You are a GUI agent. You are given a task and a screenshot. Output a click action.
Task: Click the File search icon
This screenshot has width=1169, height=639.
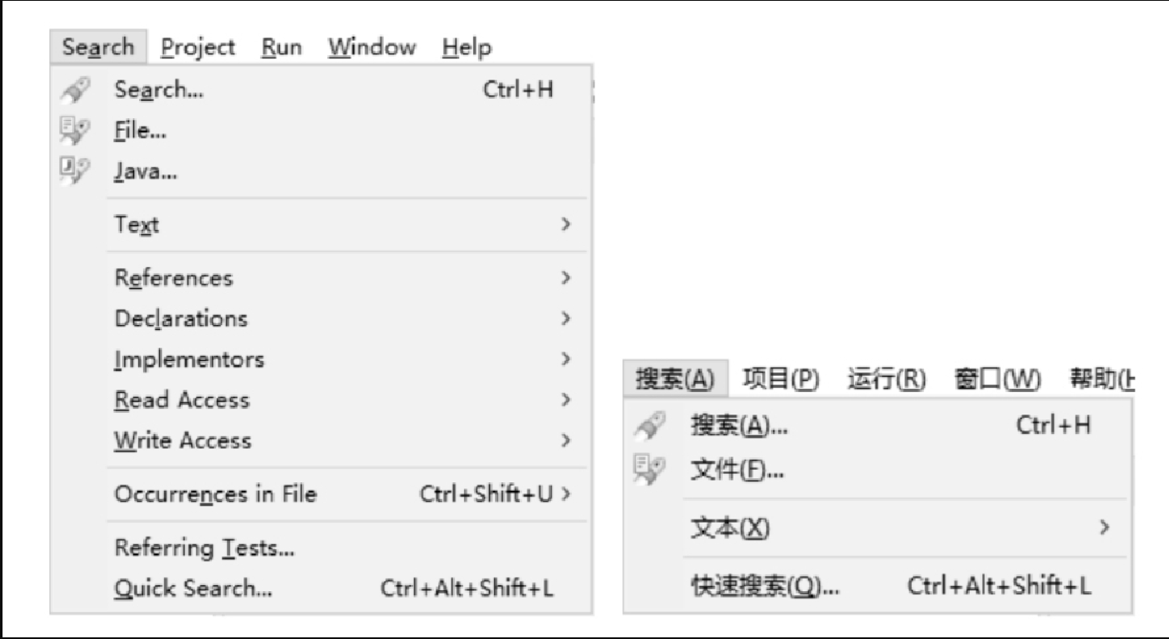tap(72, 131)
